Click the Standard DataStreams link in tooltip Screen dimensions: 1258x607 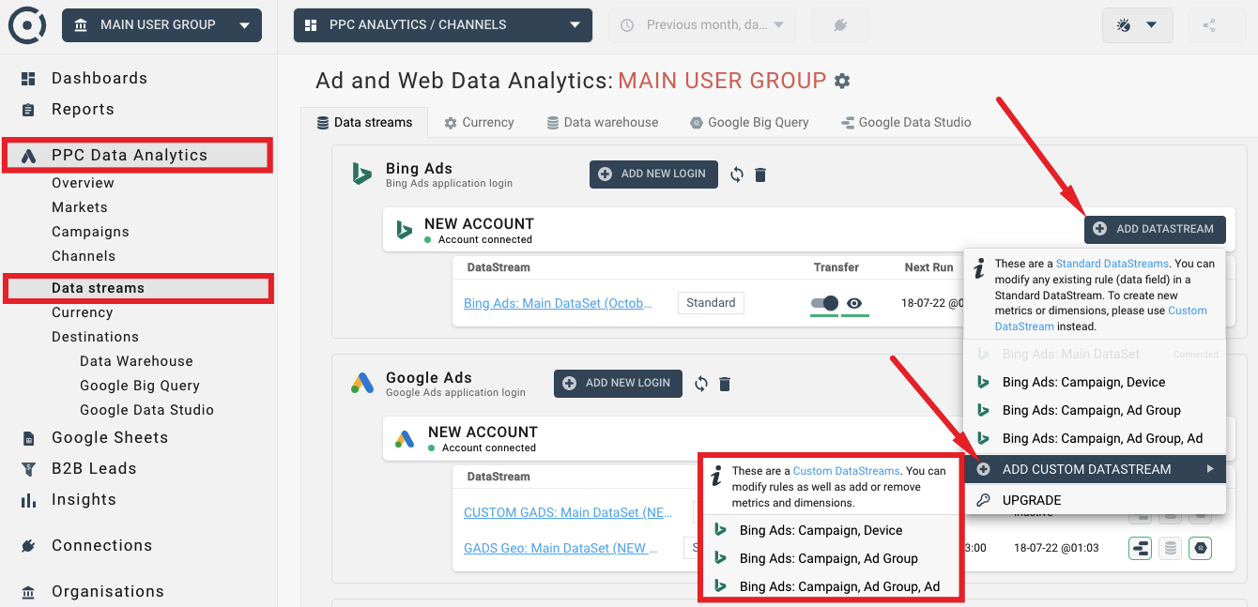[1112, 264]
